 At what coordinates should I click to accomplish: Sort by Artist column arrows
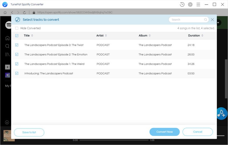106,36
